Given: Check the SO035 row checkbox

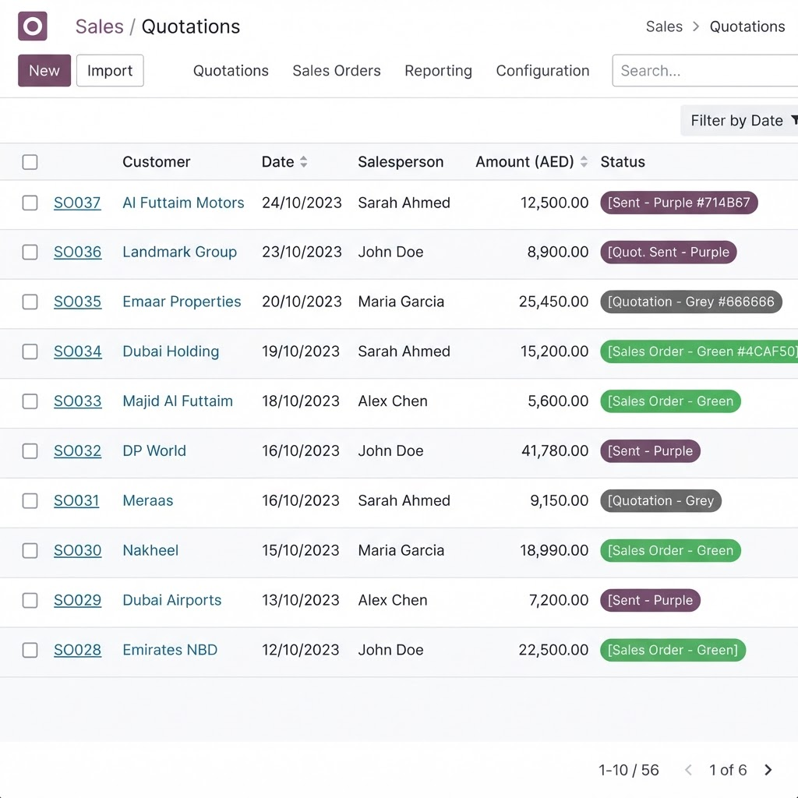Looking at the screenshot, I should coord(30,302).
